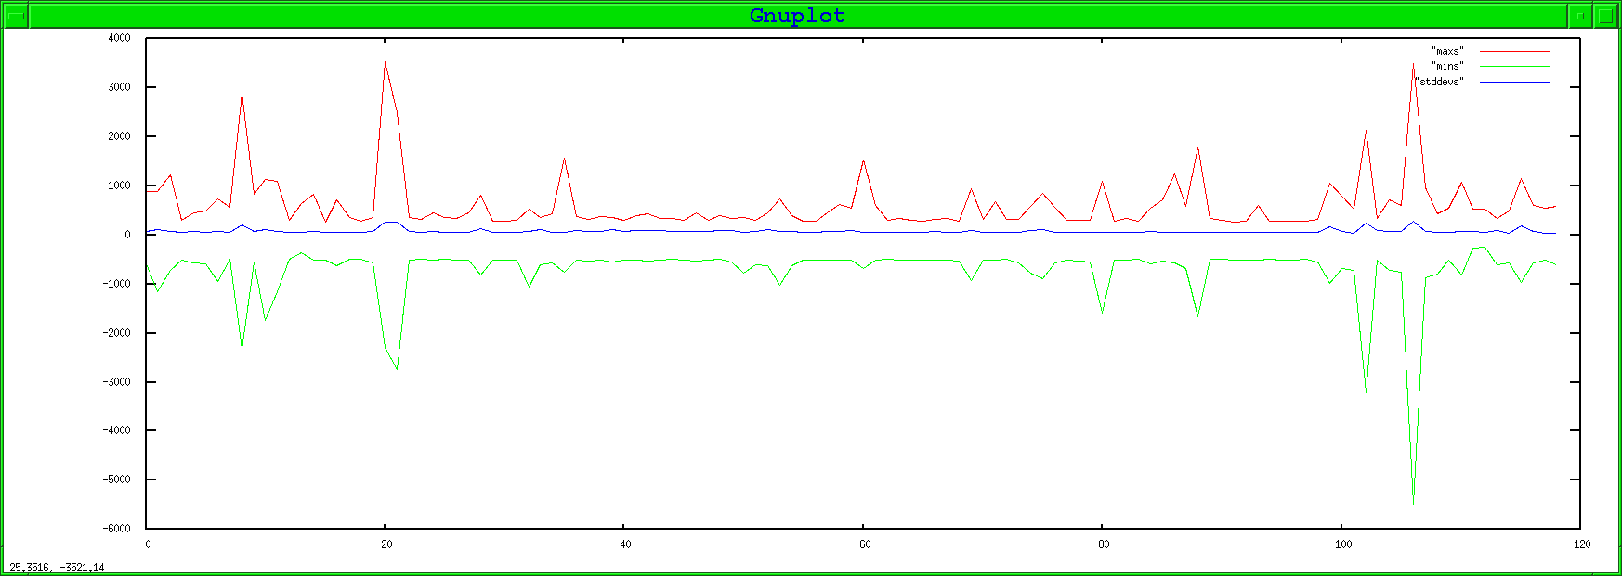Viewport: 1622px width, 576px height.
Task: Click the red line sample in legend
Action: pyautogui.click(x=1514, y=51)
